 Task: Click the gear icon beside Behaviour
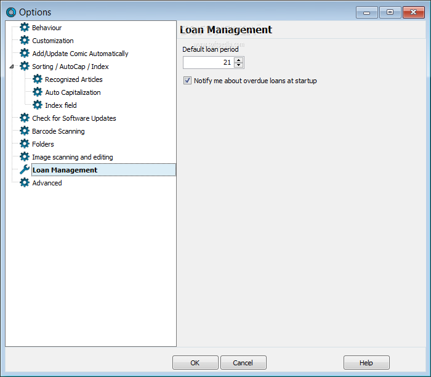(25, 28)
